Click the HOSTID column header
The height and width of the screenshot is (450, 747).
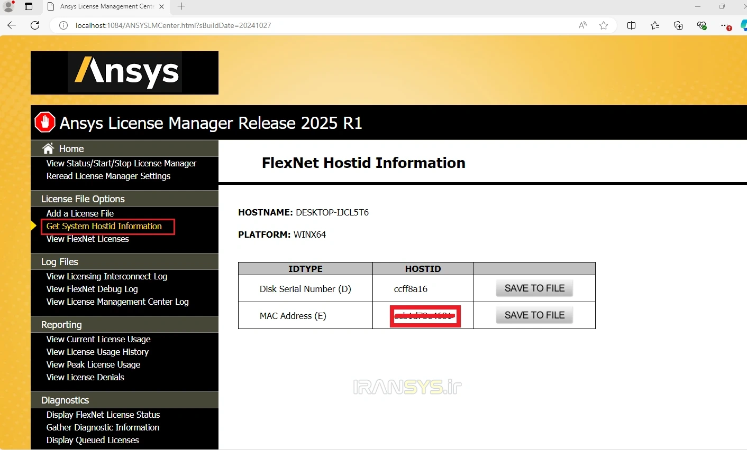pyautogui.click(x=423, y=269)
